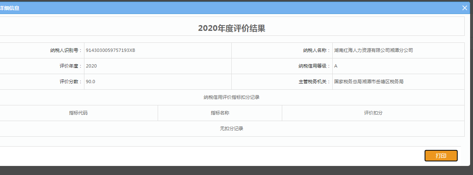Click the 2020年度评价结果 heading
This screenshot has width=473, height=175.
(x=231, y=28)
